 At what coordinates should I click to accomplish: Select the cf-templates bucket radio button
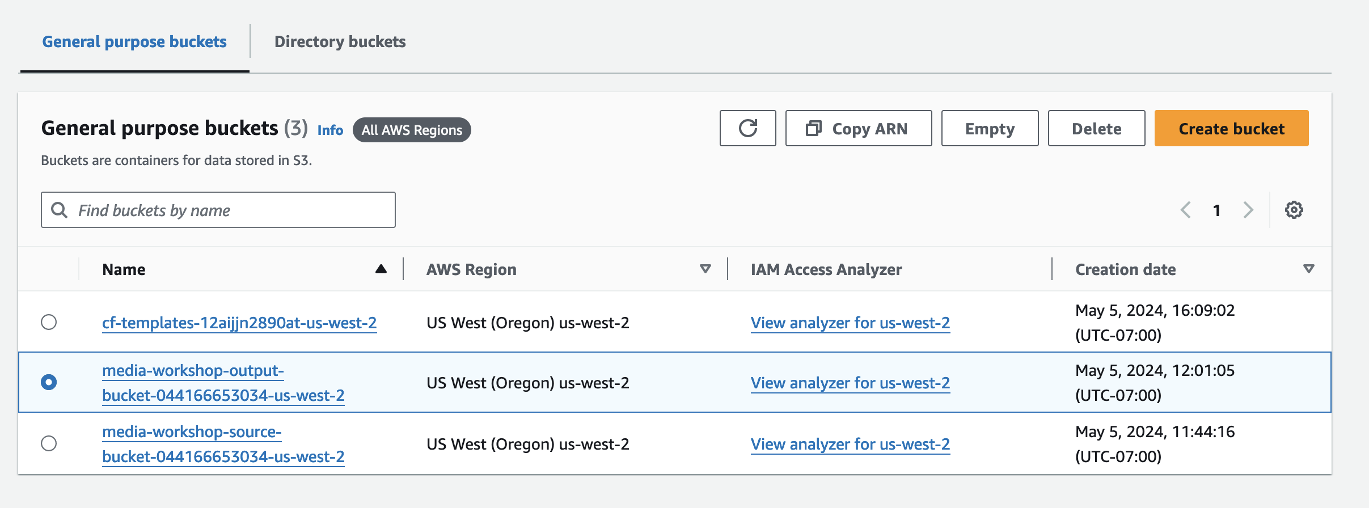[49, 322]
